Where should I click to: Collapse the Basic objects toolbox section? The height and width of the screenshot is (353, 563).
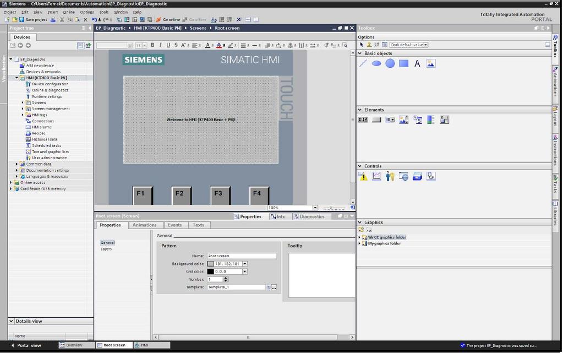[360, 53]
